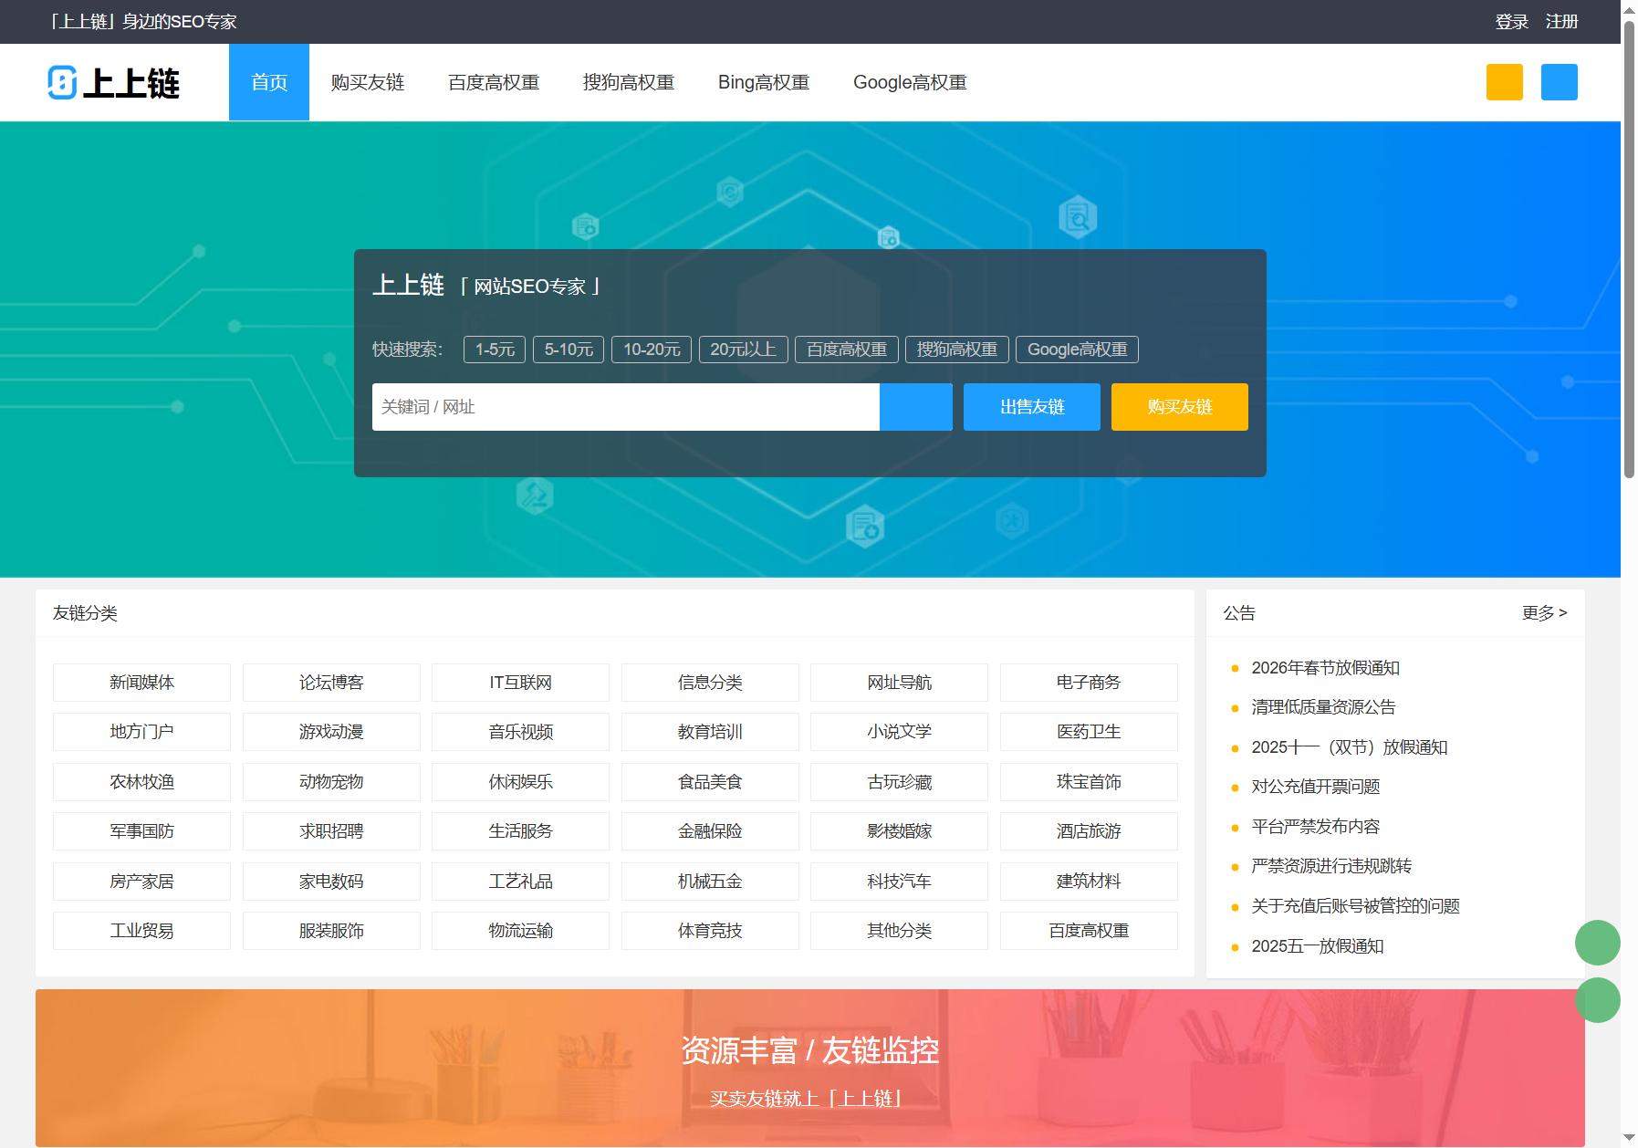
Task: Go to 百度高权重 in the navigation bar
Action: 494,82
